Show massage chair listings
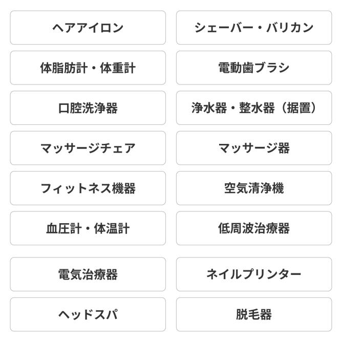Screen dimensions: 342x342 coord(88,148)
